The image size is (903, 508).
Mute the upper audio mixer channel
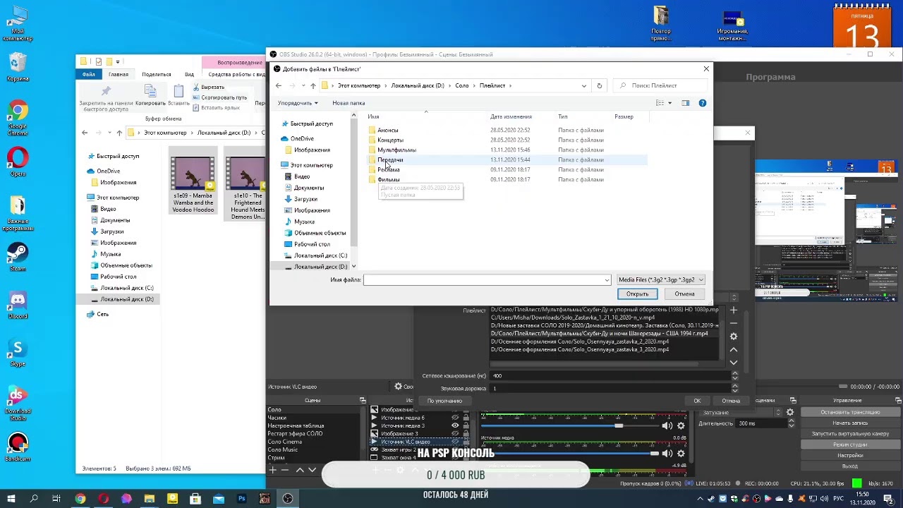tap(667, 425)
